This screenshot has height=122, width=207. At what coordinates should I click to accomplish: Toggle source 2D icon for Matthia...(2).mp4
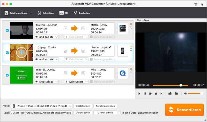[65, 28]
